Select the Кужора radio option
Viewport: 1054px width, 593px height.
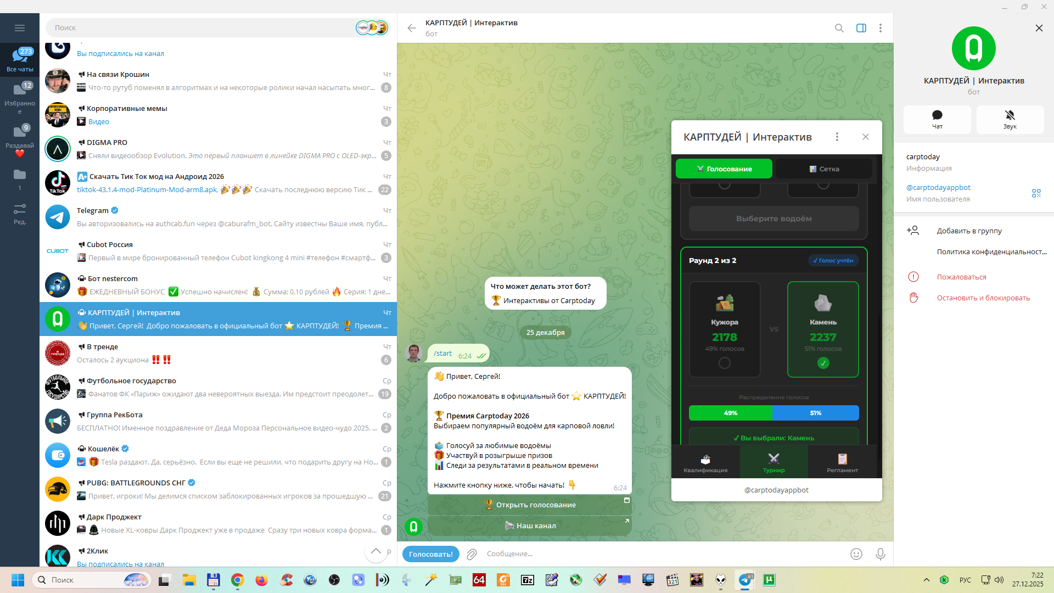coord(725,363)
